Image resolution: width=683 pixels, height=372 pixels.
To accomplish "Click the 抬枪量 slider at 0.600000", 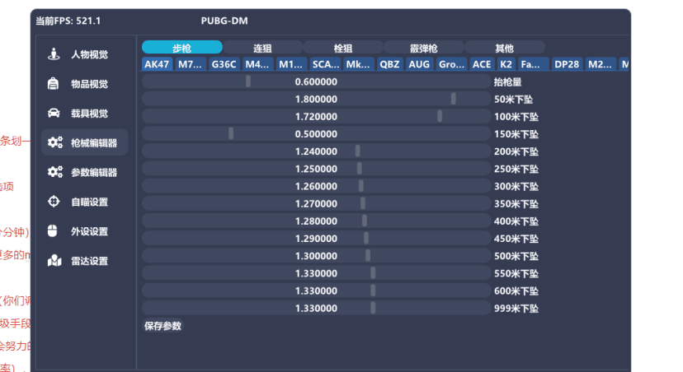I will pyautogui.click(x=316, y=81).
